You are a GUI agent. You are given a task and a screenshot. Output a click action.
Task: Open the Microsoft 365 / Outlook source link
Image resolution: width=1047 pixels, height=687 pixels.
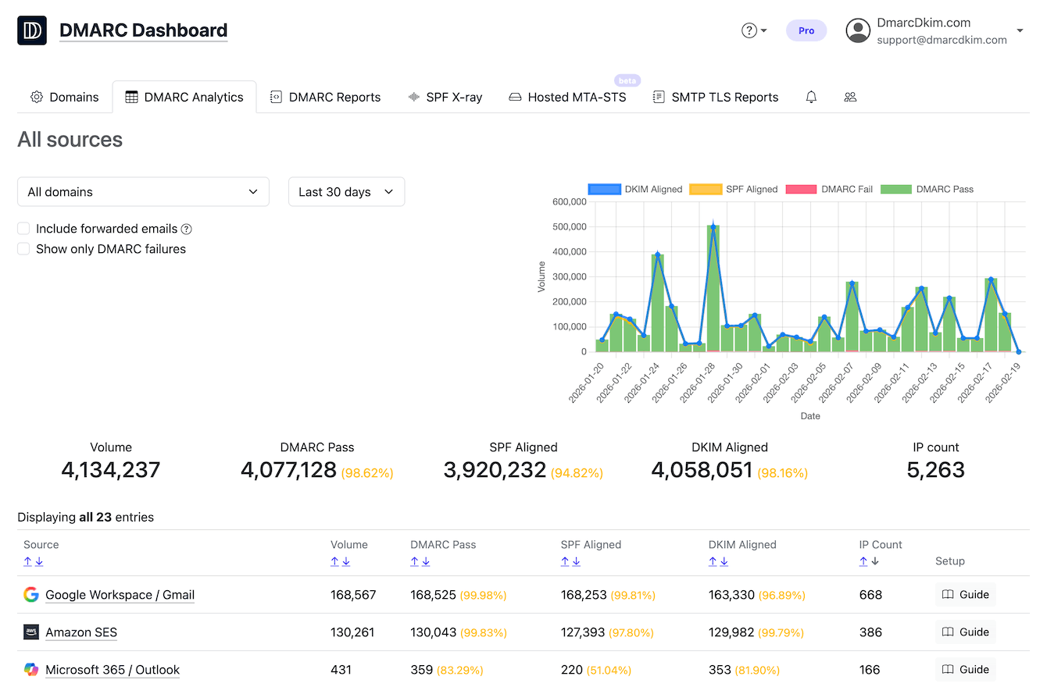(112, 669)
